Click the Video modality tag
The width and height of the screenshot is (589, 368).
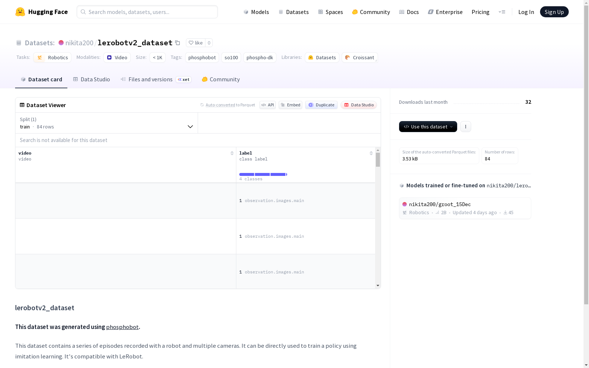click(x=117, y=57)
